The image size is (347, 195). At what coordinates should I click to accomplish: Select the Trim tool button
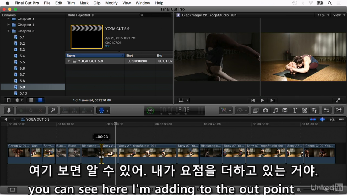click(101, 110)
